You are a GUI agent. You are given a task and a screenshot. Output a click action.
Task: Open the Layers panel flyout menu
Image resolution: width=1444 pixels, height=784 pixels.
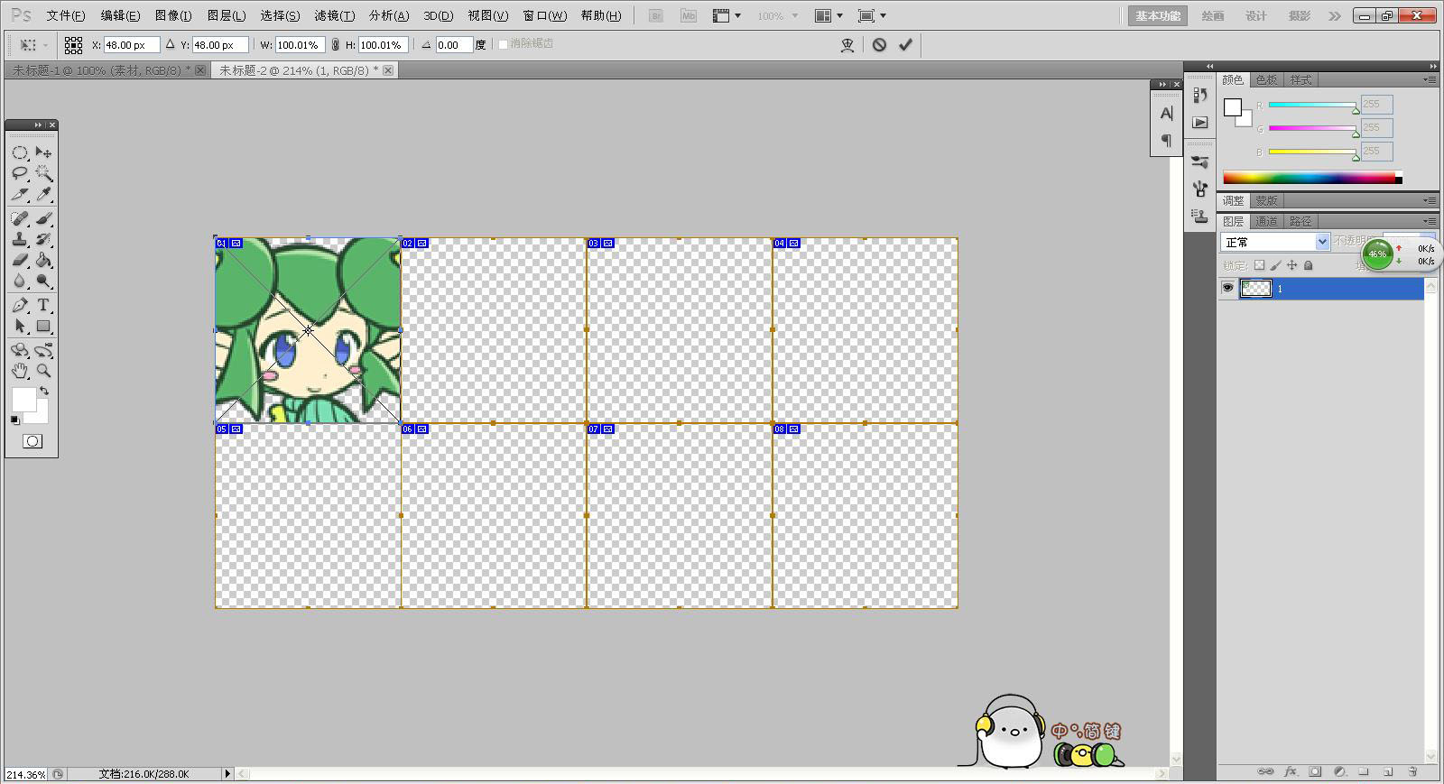pyautogui.click(x=1430, y=221)
